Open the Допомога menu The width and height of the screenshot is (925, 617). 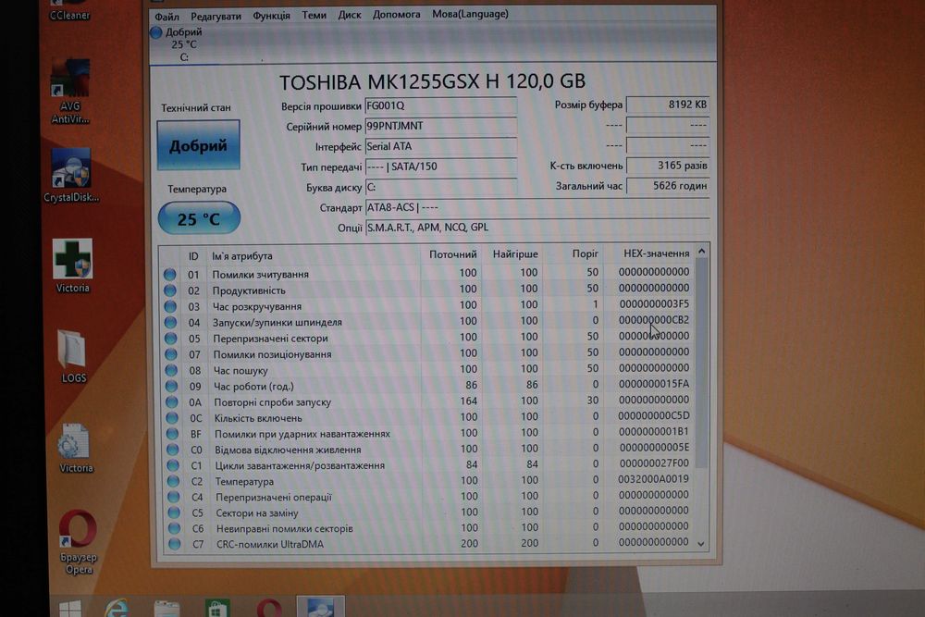click(x=397, y=14)
